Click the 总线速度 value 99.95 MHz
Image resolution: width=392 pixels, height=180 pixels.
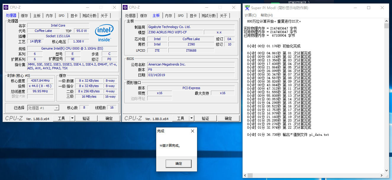point(41,91)
